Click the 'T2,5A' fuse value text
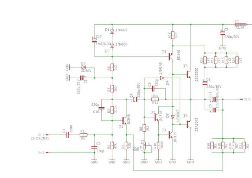The width and height of the screenshot is (252, 178). coord(240,28)
